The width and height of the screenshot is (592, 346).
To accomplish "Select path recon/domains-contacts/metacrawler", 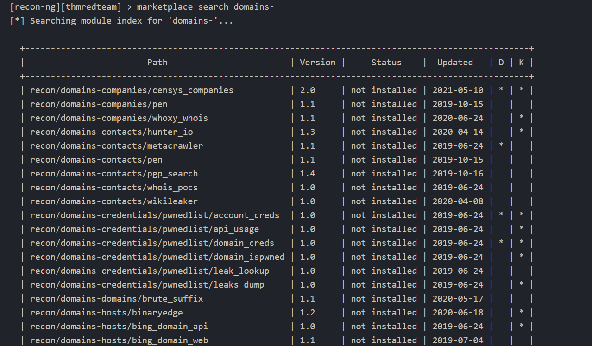I will pos(116,146).
